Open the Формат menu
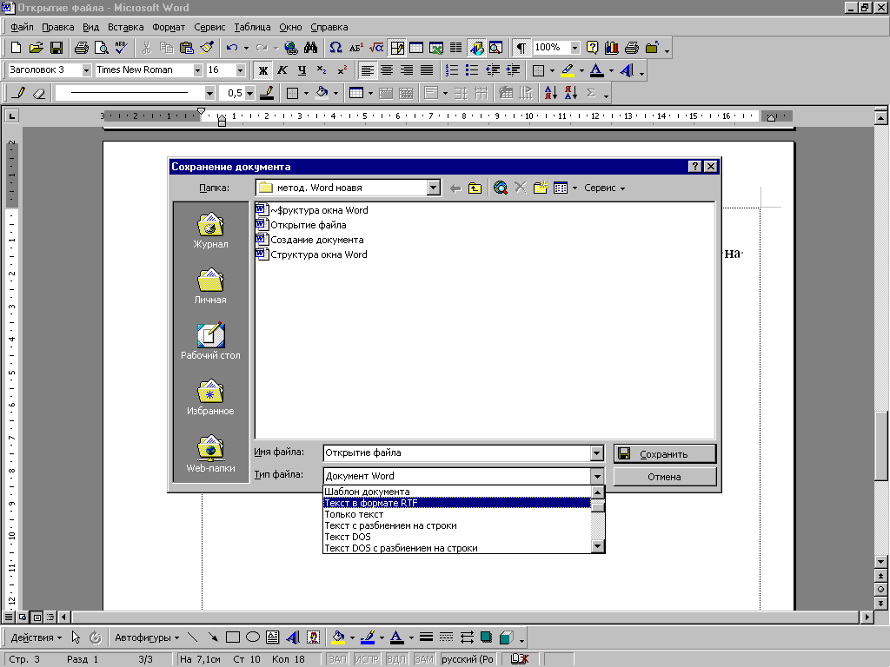Screen dimensions: 890x667 coord(169,27)
